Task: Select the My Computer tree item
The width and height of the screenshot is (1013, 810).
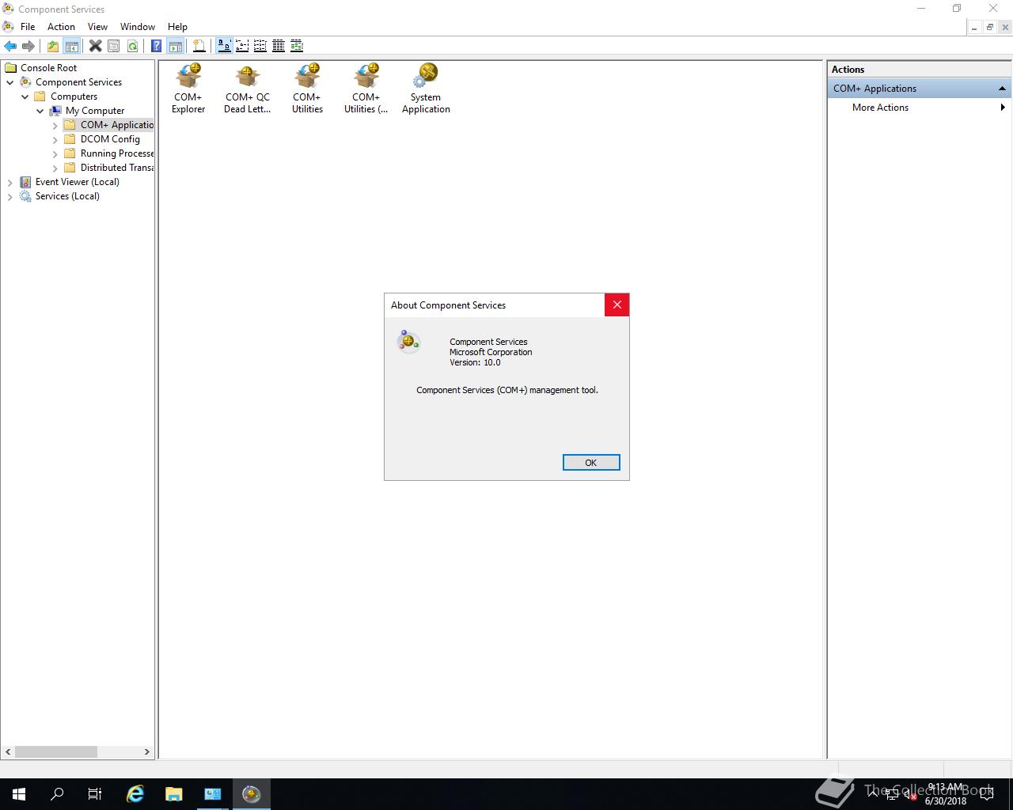Action: pyautogui.click(x=94, y=111)
